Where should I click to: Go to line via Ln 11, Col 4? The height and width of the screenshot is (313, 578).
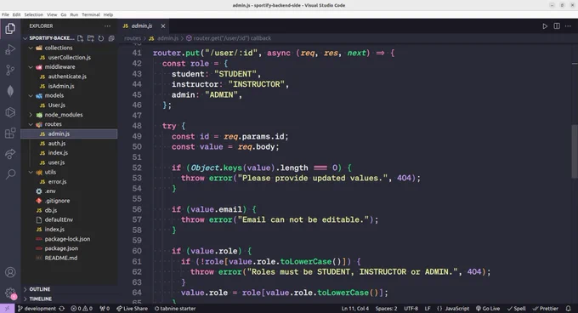pos(355,309)
